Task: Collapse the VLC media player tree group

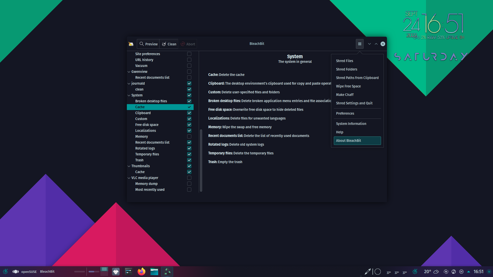Action: coord(129,178)
